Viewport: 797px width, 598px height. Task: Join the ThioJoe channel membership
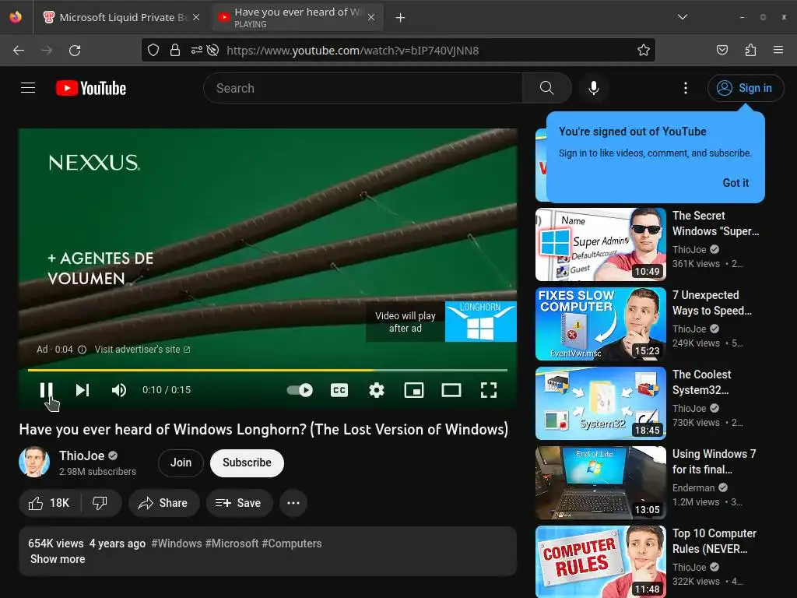[x=181, y=463]
